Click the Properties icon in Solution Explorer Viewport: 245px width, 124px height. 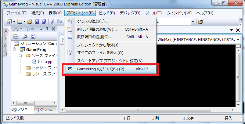[16, 36]
